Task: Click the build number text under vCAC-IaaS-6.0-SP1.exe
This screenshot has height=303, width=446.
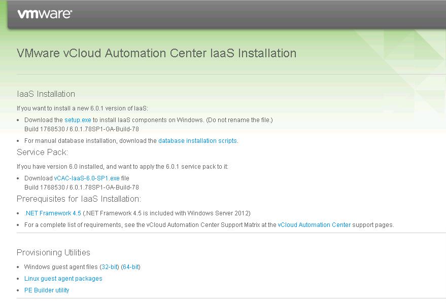Action: click(x=82, y=187)
